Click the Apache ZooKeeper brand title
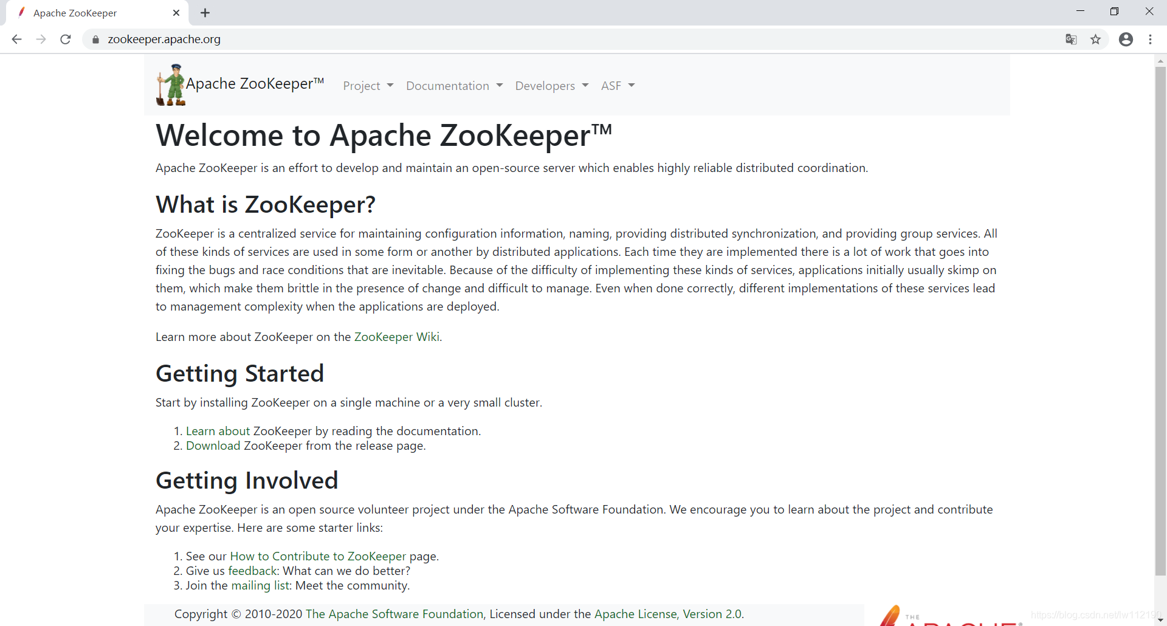The width and height of the screenshot is (1167, 626). tap(255, 83)
